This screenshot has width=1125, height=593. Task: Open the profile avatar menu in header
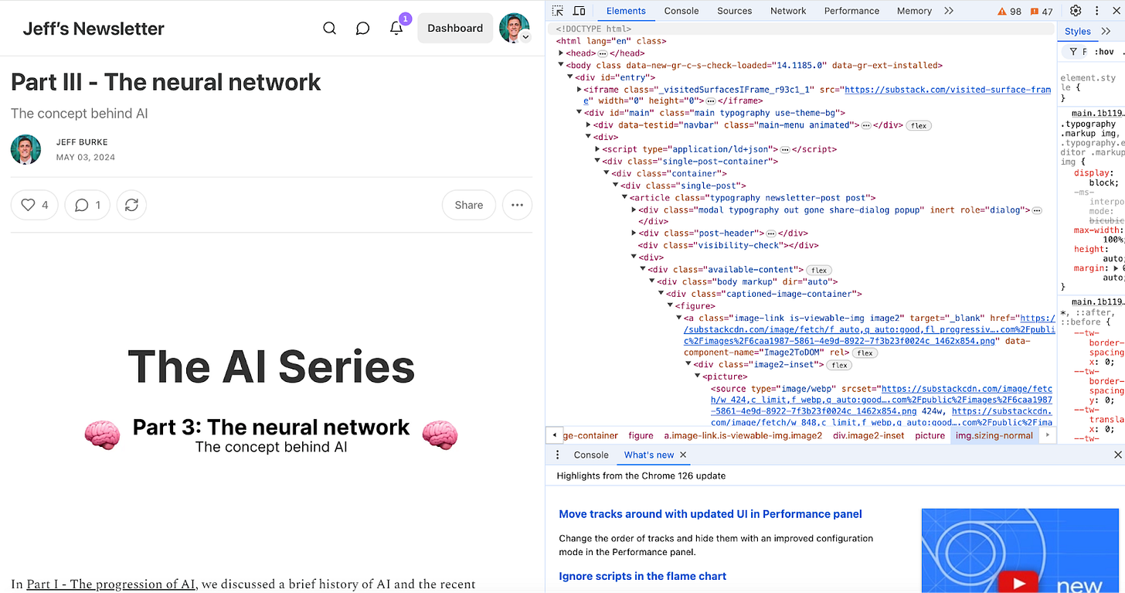click(514, 28)
